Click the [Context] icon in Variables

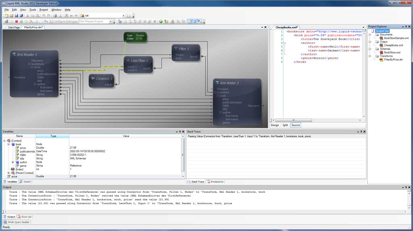[9, 140]
